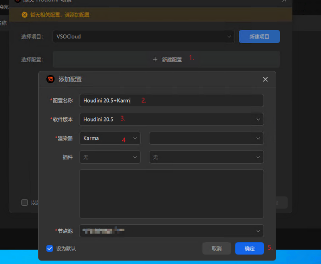Open the 节点池 dropdown

click(171, 231)
